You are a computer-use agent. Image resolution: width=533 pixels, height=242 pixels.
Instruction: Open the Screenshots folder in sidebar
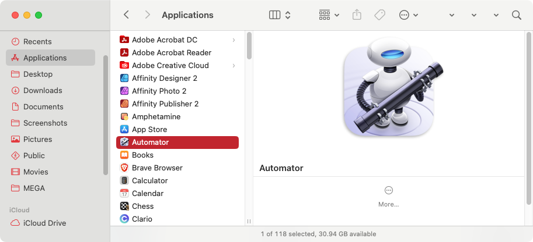coord(50,123)
